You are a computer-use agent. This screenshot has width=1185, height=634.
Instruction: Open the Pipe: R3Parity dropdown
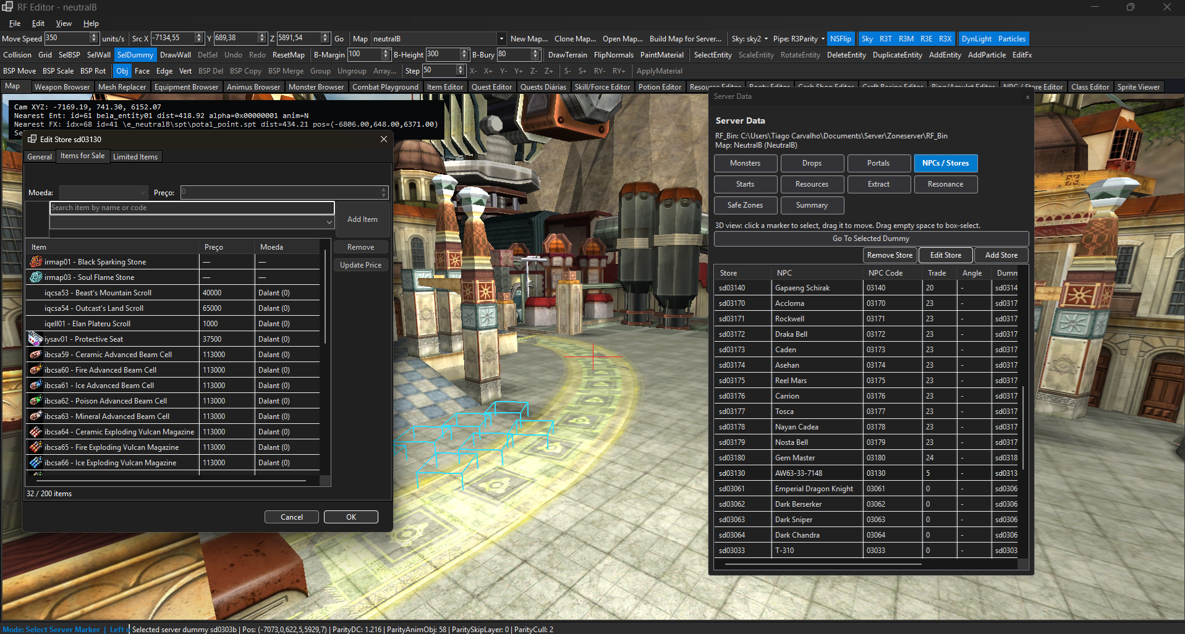pyautogui.click(x=799, y=39)
